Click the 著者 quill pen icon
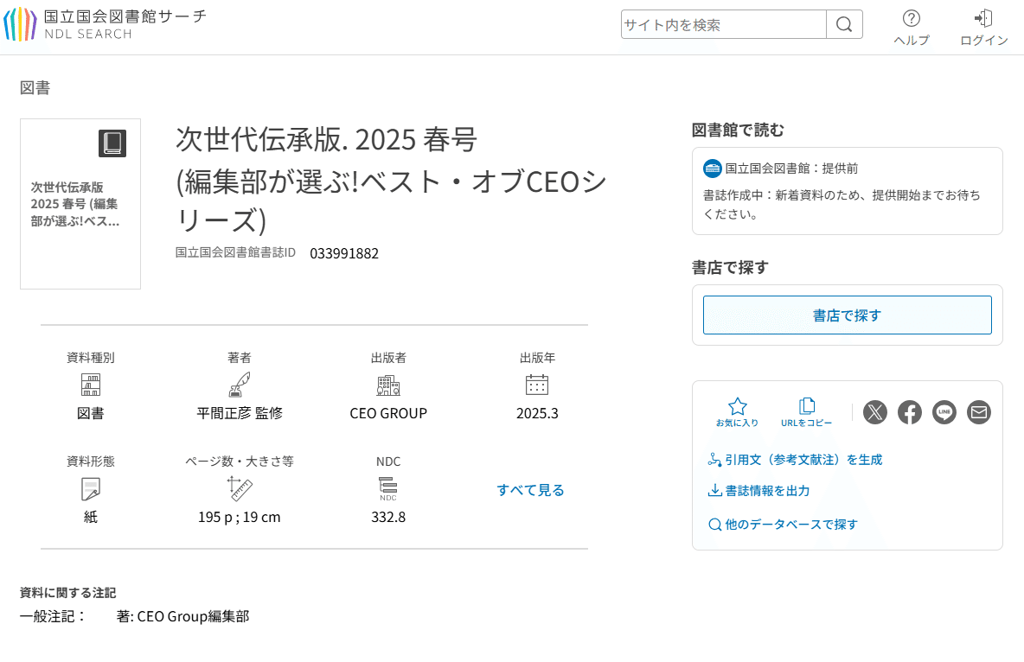 pyautogui.click(x=240, y=385)
